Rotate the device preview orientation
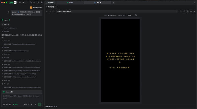 (x=136, y=15)
